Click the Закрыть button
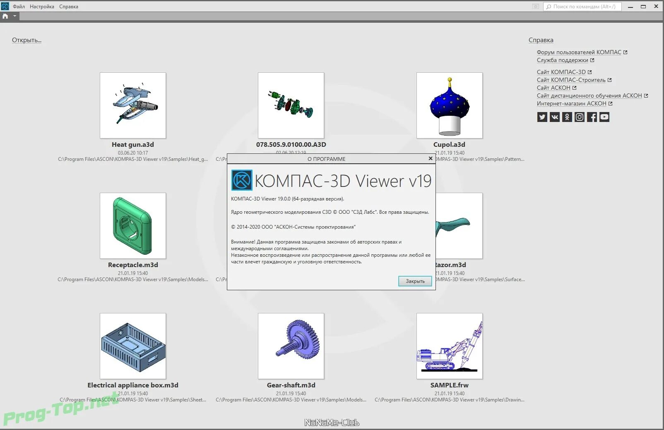This screenshot has width=664, height=430. coord(415,281)
